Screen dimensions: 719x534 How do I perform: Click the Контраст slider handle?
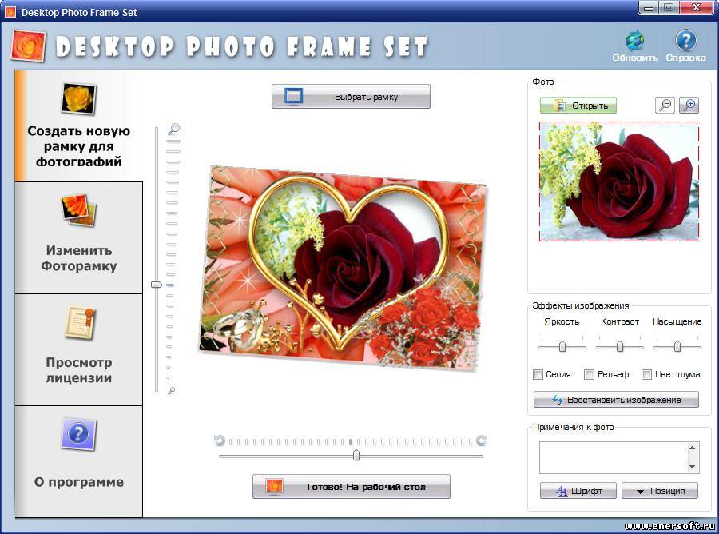point(620,347)
